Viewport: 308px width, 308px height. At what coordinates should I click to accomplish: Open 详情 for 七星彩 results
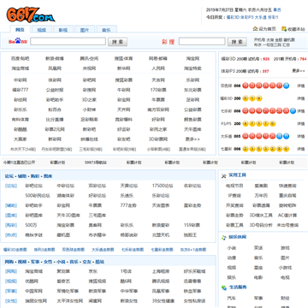(x=301, y=149)
